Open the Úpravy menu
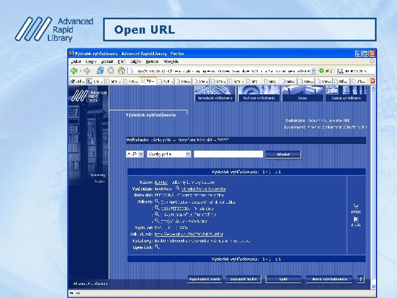The height and width of the screenshot is (298, 397). 91,62
